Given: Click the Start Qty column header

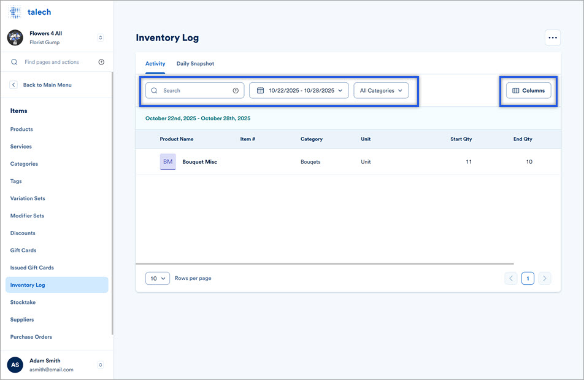Looking at the screenshot, I should [x=461, y=139].
